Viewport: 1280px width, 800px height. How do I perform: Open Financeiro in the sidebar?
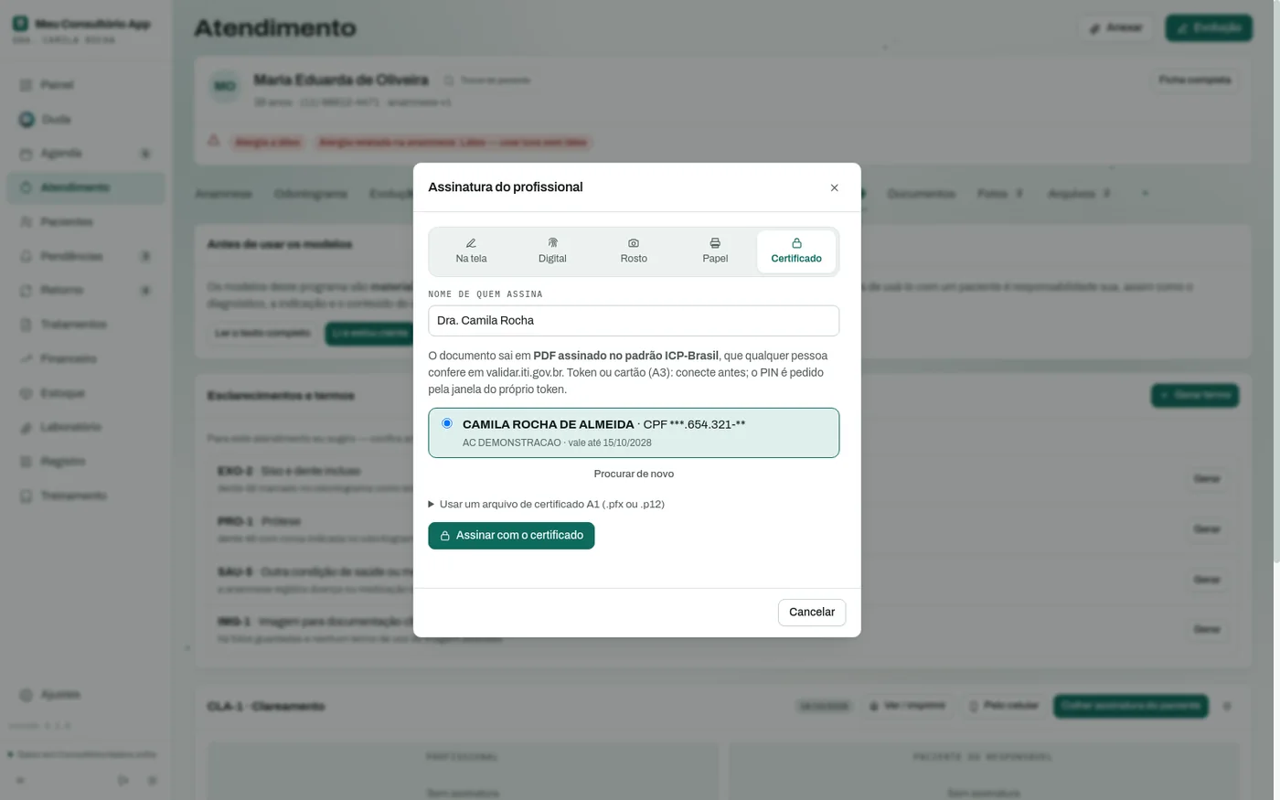[x=86, y=358]
